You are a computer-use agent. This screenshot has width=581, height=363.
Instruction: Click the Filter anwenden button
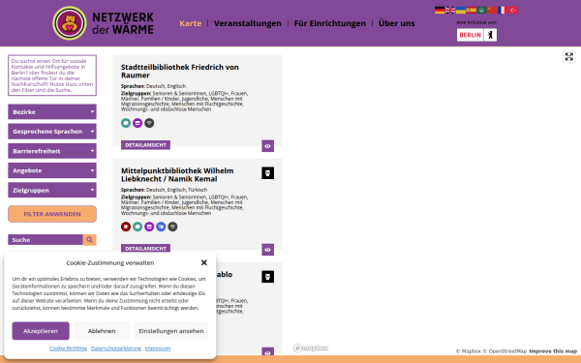click(52, 214)
